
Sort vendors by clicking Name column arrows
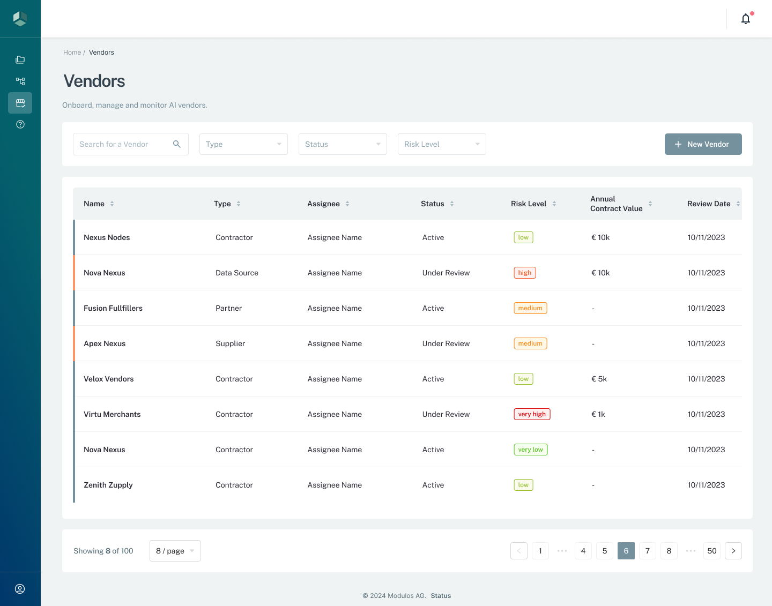[112, 204]
